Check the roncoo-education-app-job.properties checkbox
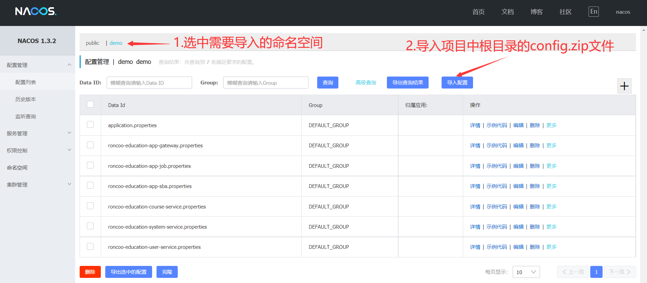Viewport: 647px width, 283px height. pyautogui.click(x=90, y=165)
